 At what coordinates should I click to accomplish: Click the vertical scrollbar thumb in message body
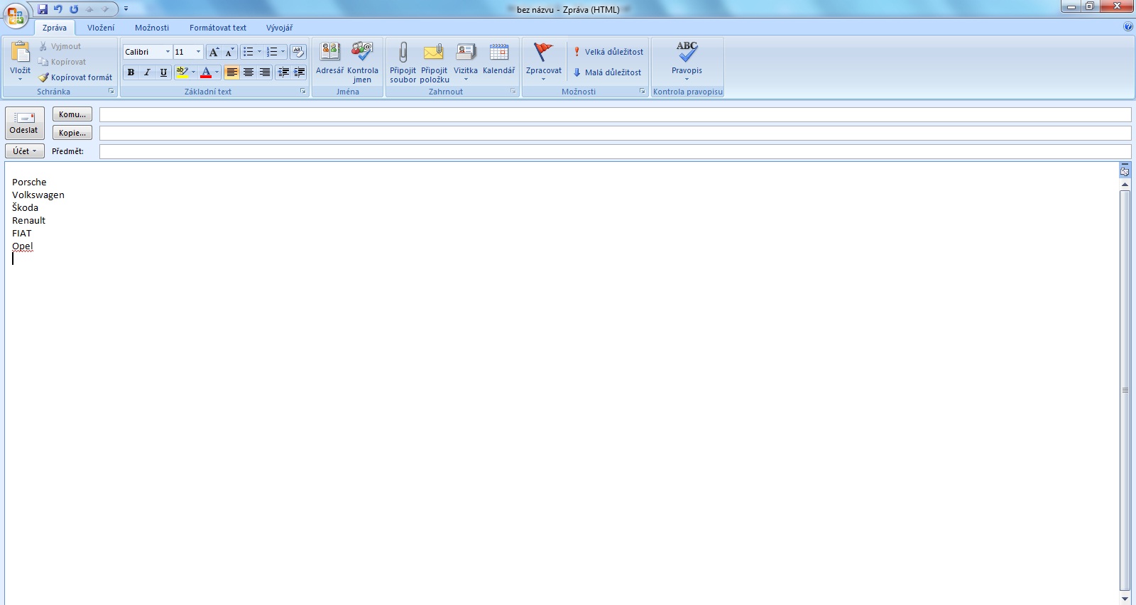click(x=1125, y=390)
